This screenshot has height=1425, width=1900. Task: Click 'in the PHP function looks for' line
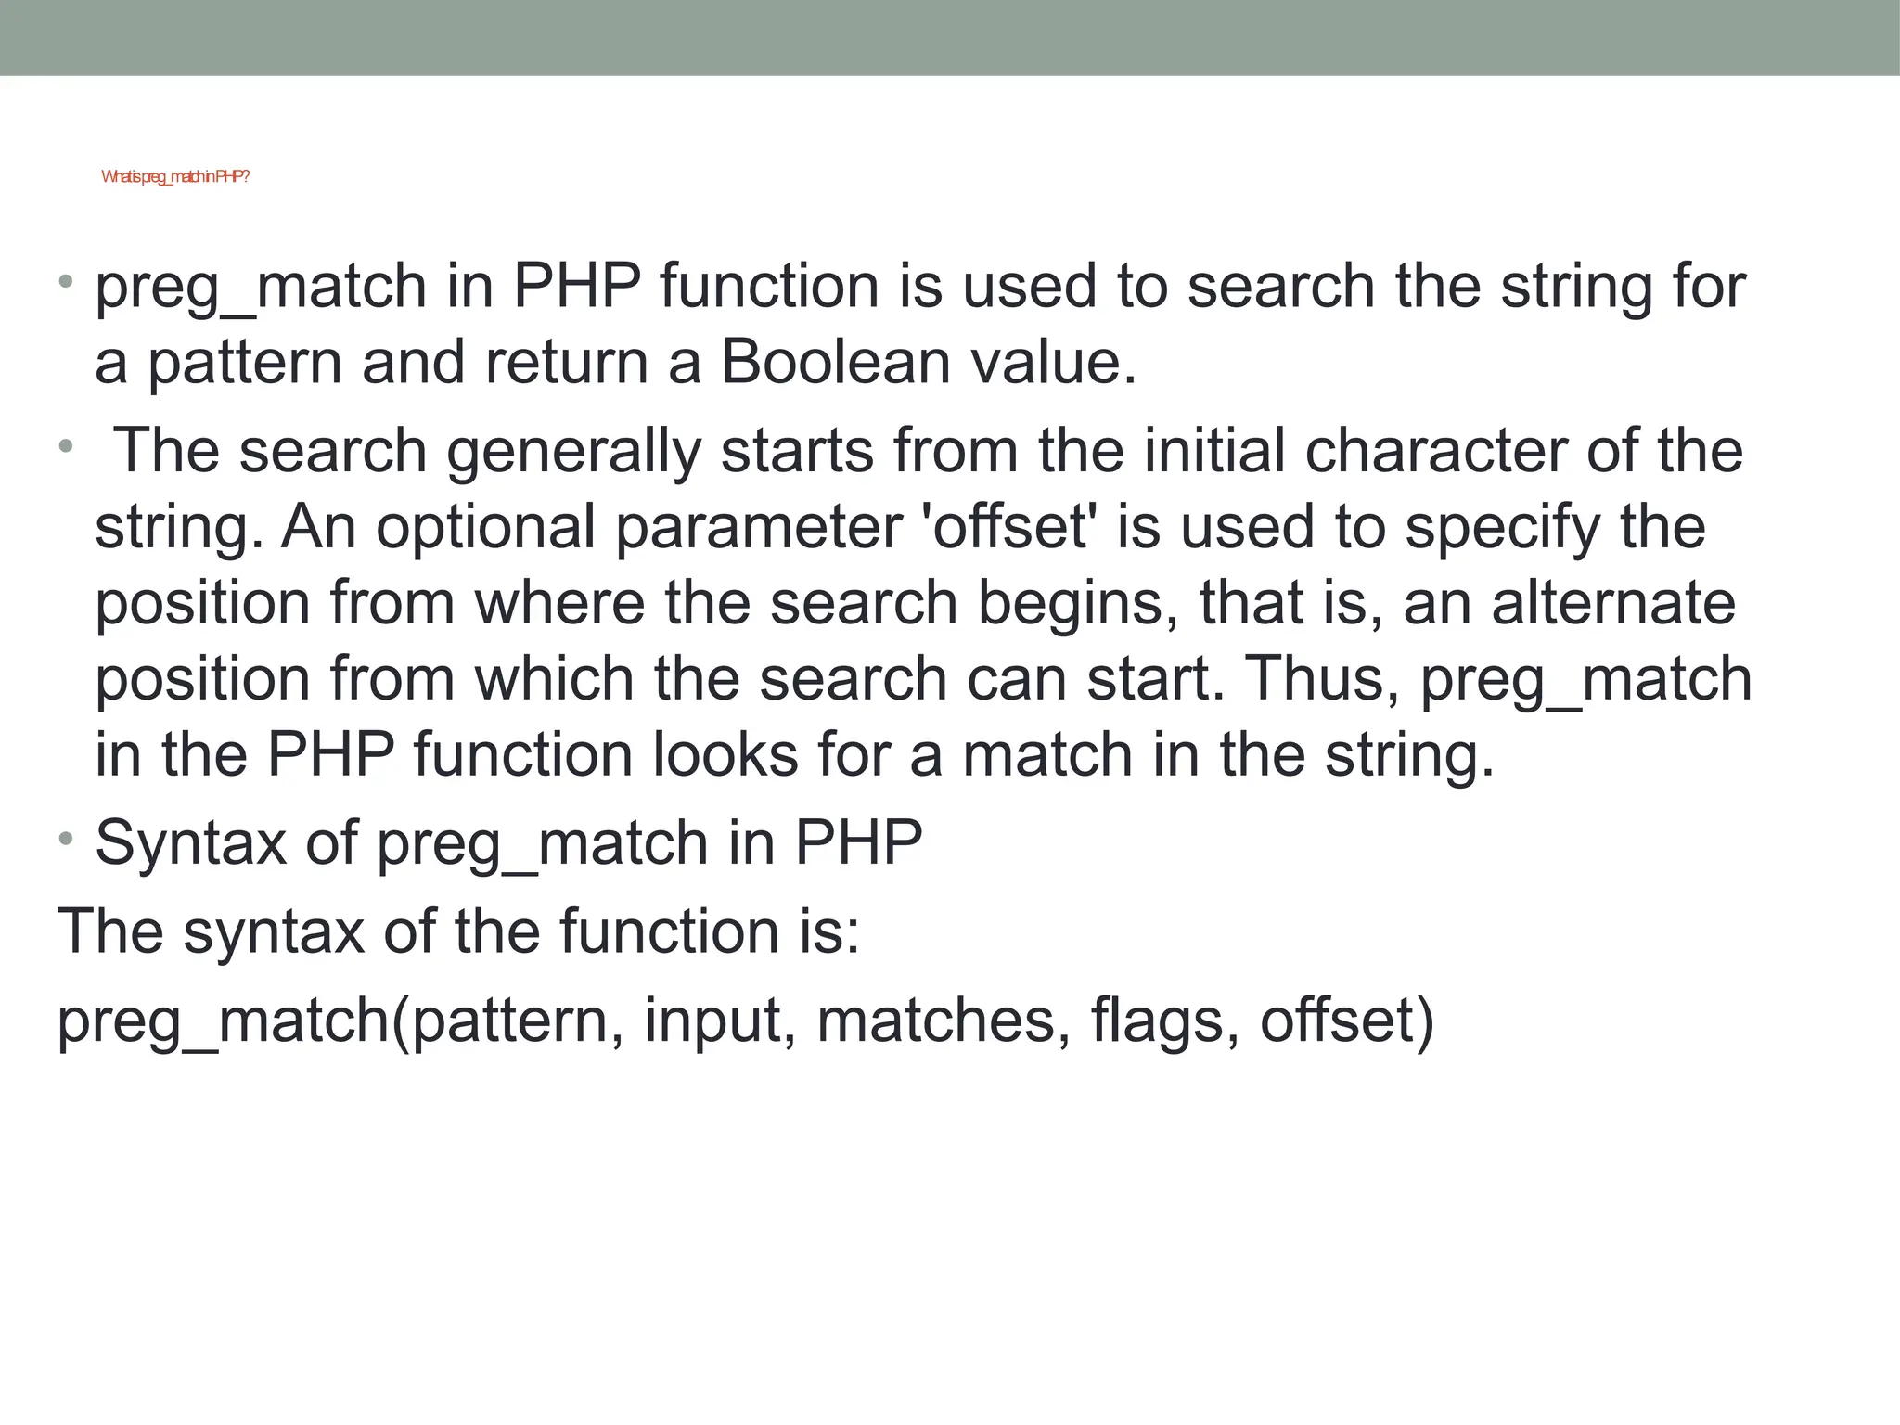[795, 755]
